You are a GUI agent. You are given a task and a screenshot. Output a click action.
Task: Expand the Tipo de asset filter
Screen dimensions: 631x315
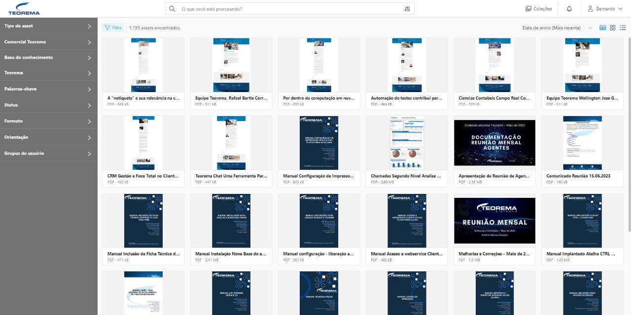point(49,26)
